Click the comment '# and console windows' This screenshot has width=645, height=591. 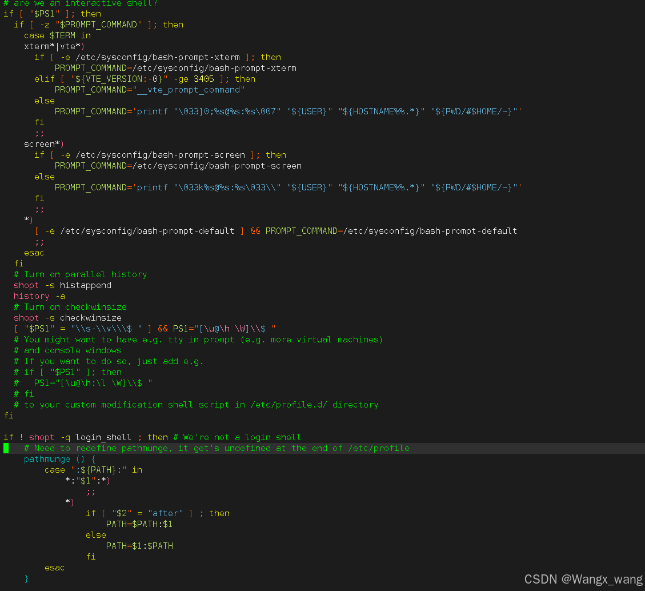click(x=67, y=350)
